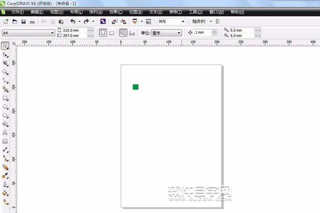Click the nudge distance field .1 mm
Image resolution: width=320 pixels, height=213 pixels.
[202, 33]
